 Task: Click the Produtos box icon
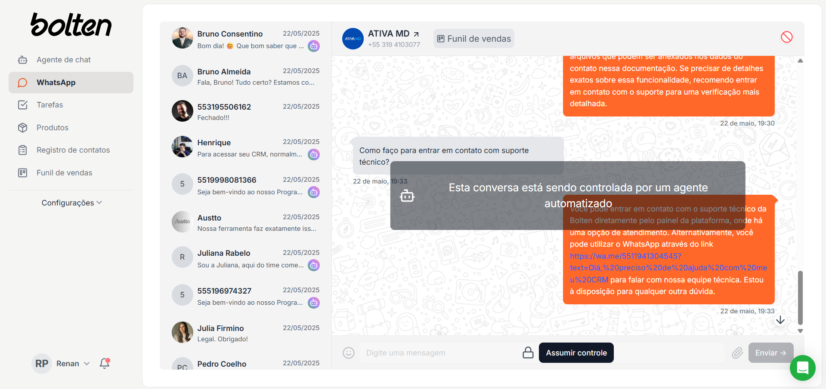(x=22, y=128)
